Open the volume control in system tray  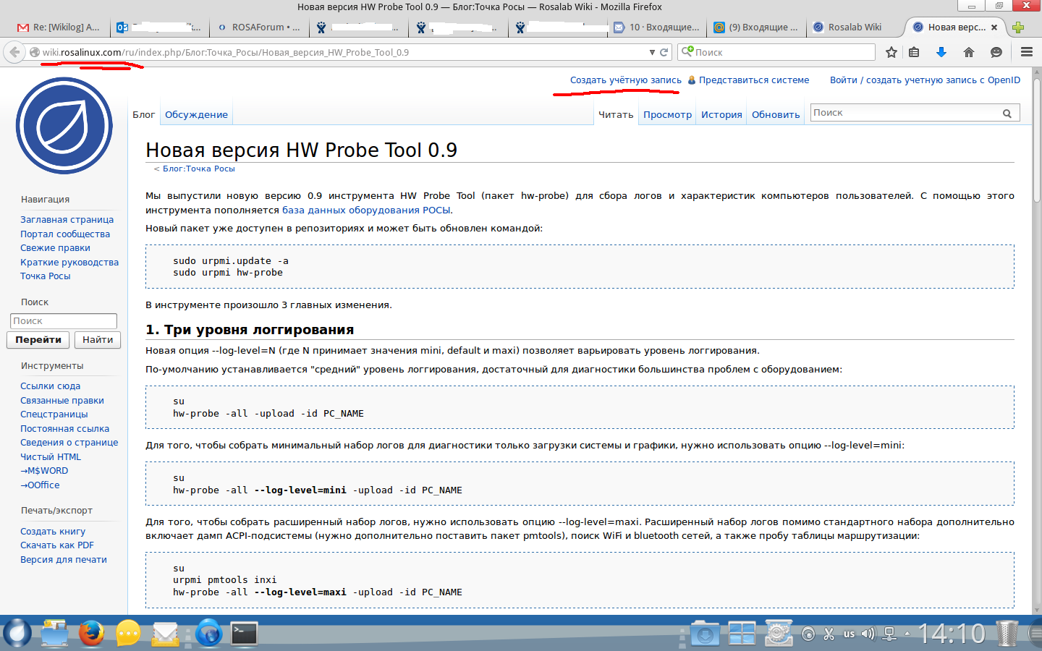tap(868, 634)
